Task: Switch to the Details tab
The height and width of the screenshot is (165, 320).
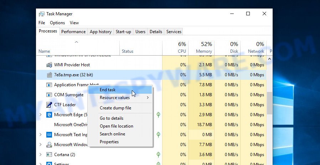Action: click(156, 32)
